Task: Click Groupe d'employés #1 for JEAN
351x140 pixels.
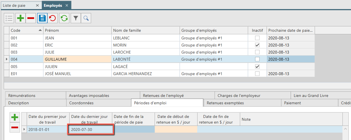Action: click(214, 38)
